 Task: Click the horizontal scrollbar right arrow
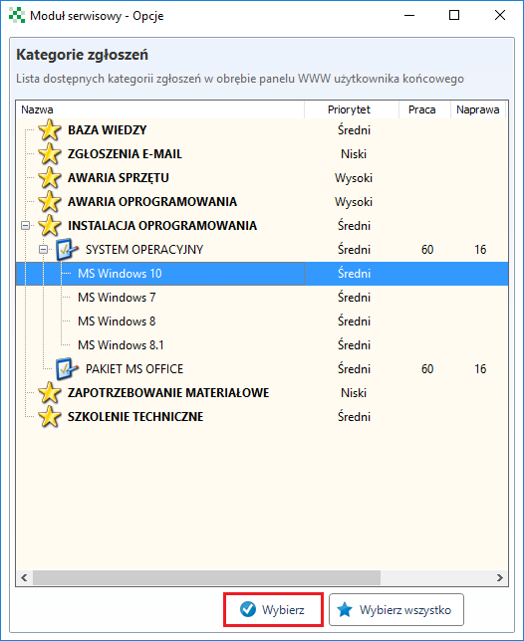(500, 577)
